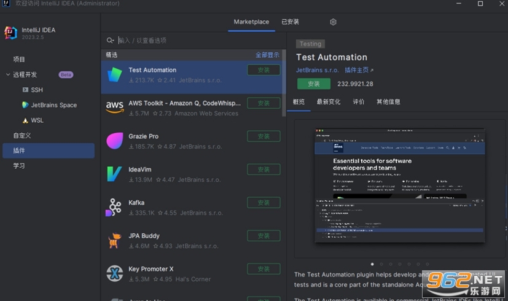Click 安装 for Kafka
Image resolution: width=508 pixels, height=301 pixels.
[x=264, y=203]
